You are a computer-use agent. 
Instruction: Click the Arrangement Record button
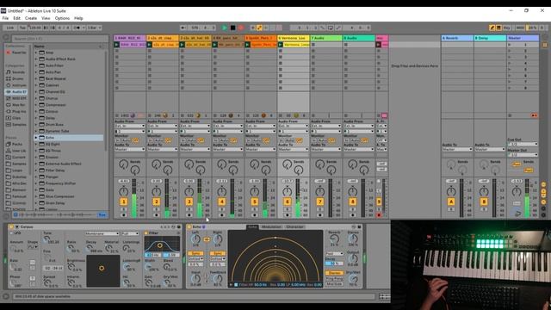(241, 28)
